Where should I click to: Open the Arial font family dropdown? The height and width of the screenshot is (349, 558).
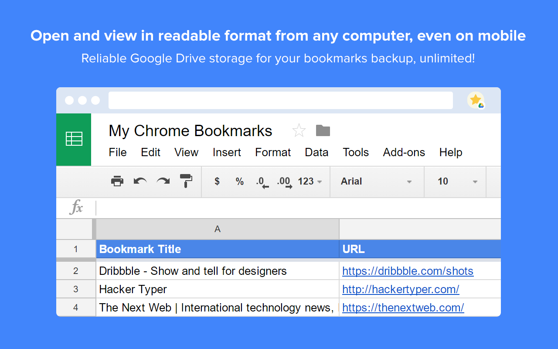click(x=377, y=181)
